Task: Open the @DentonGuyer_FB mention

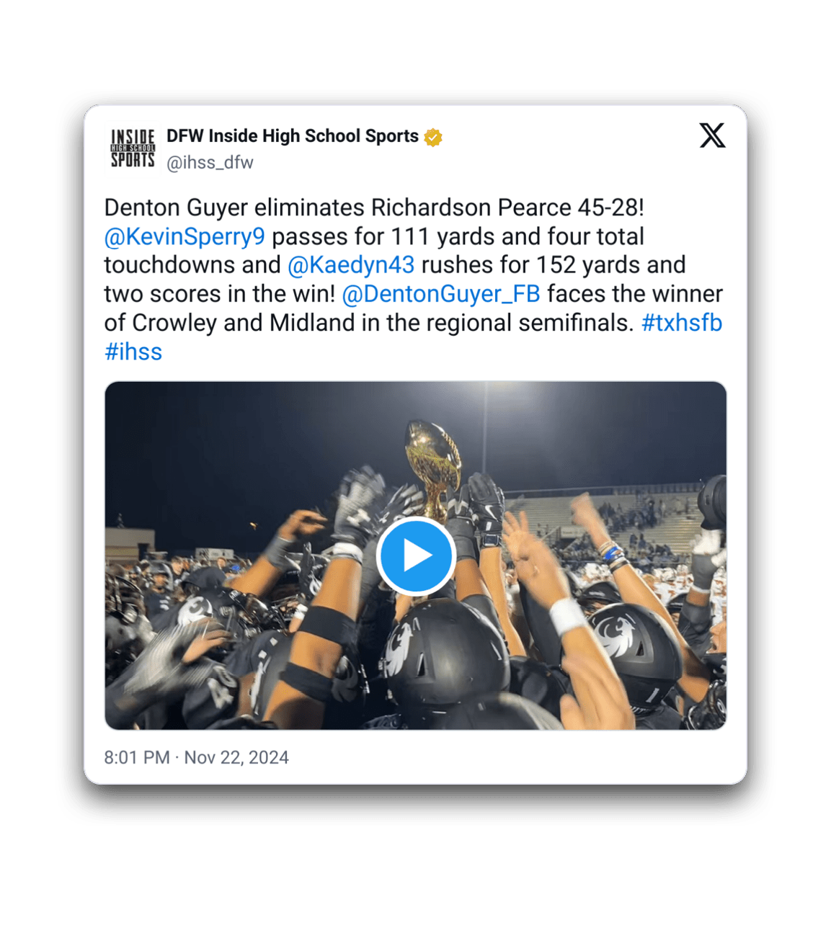Action: [441, 294]
